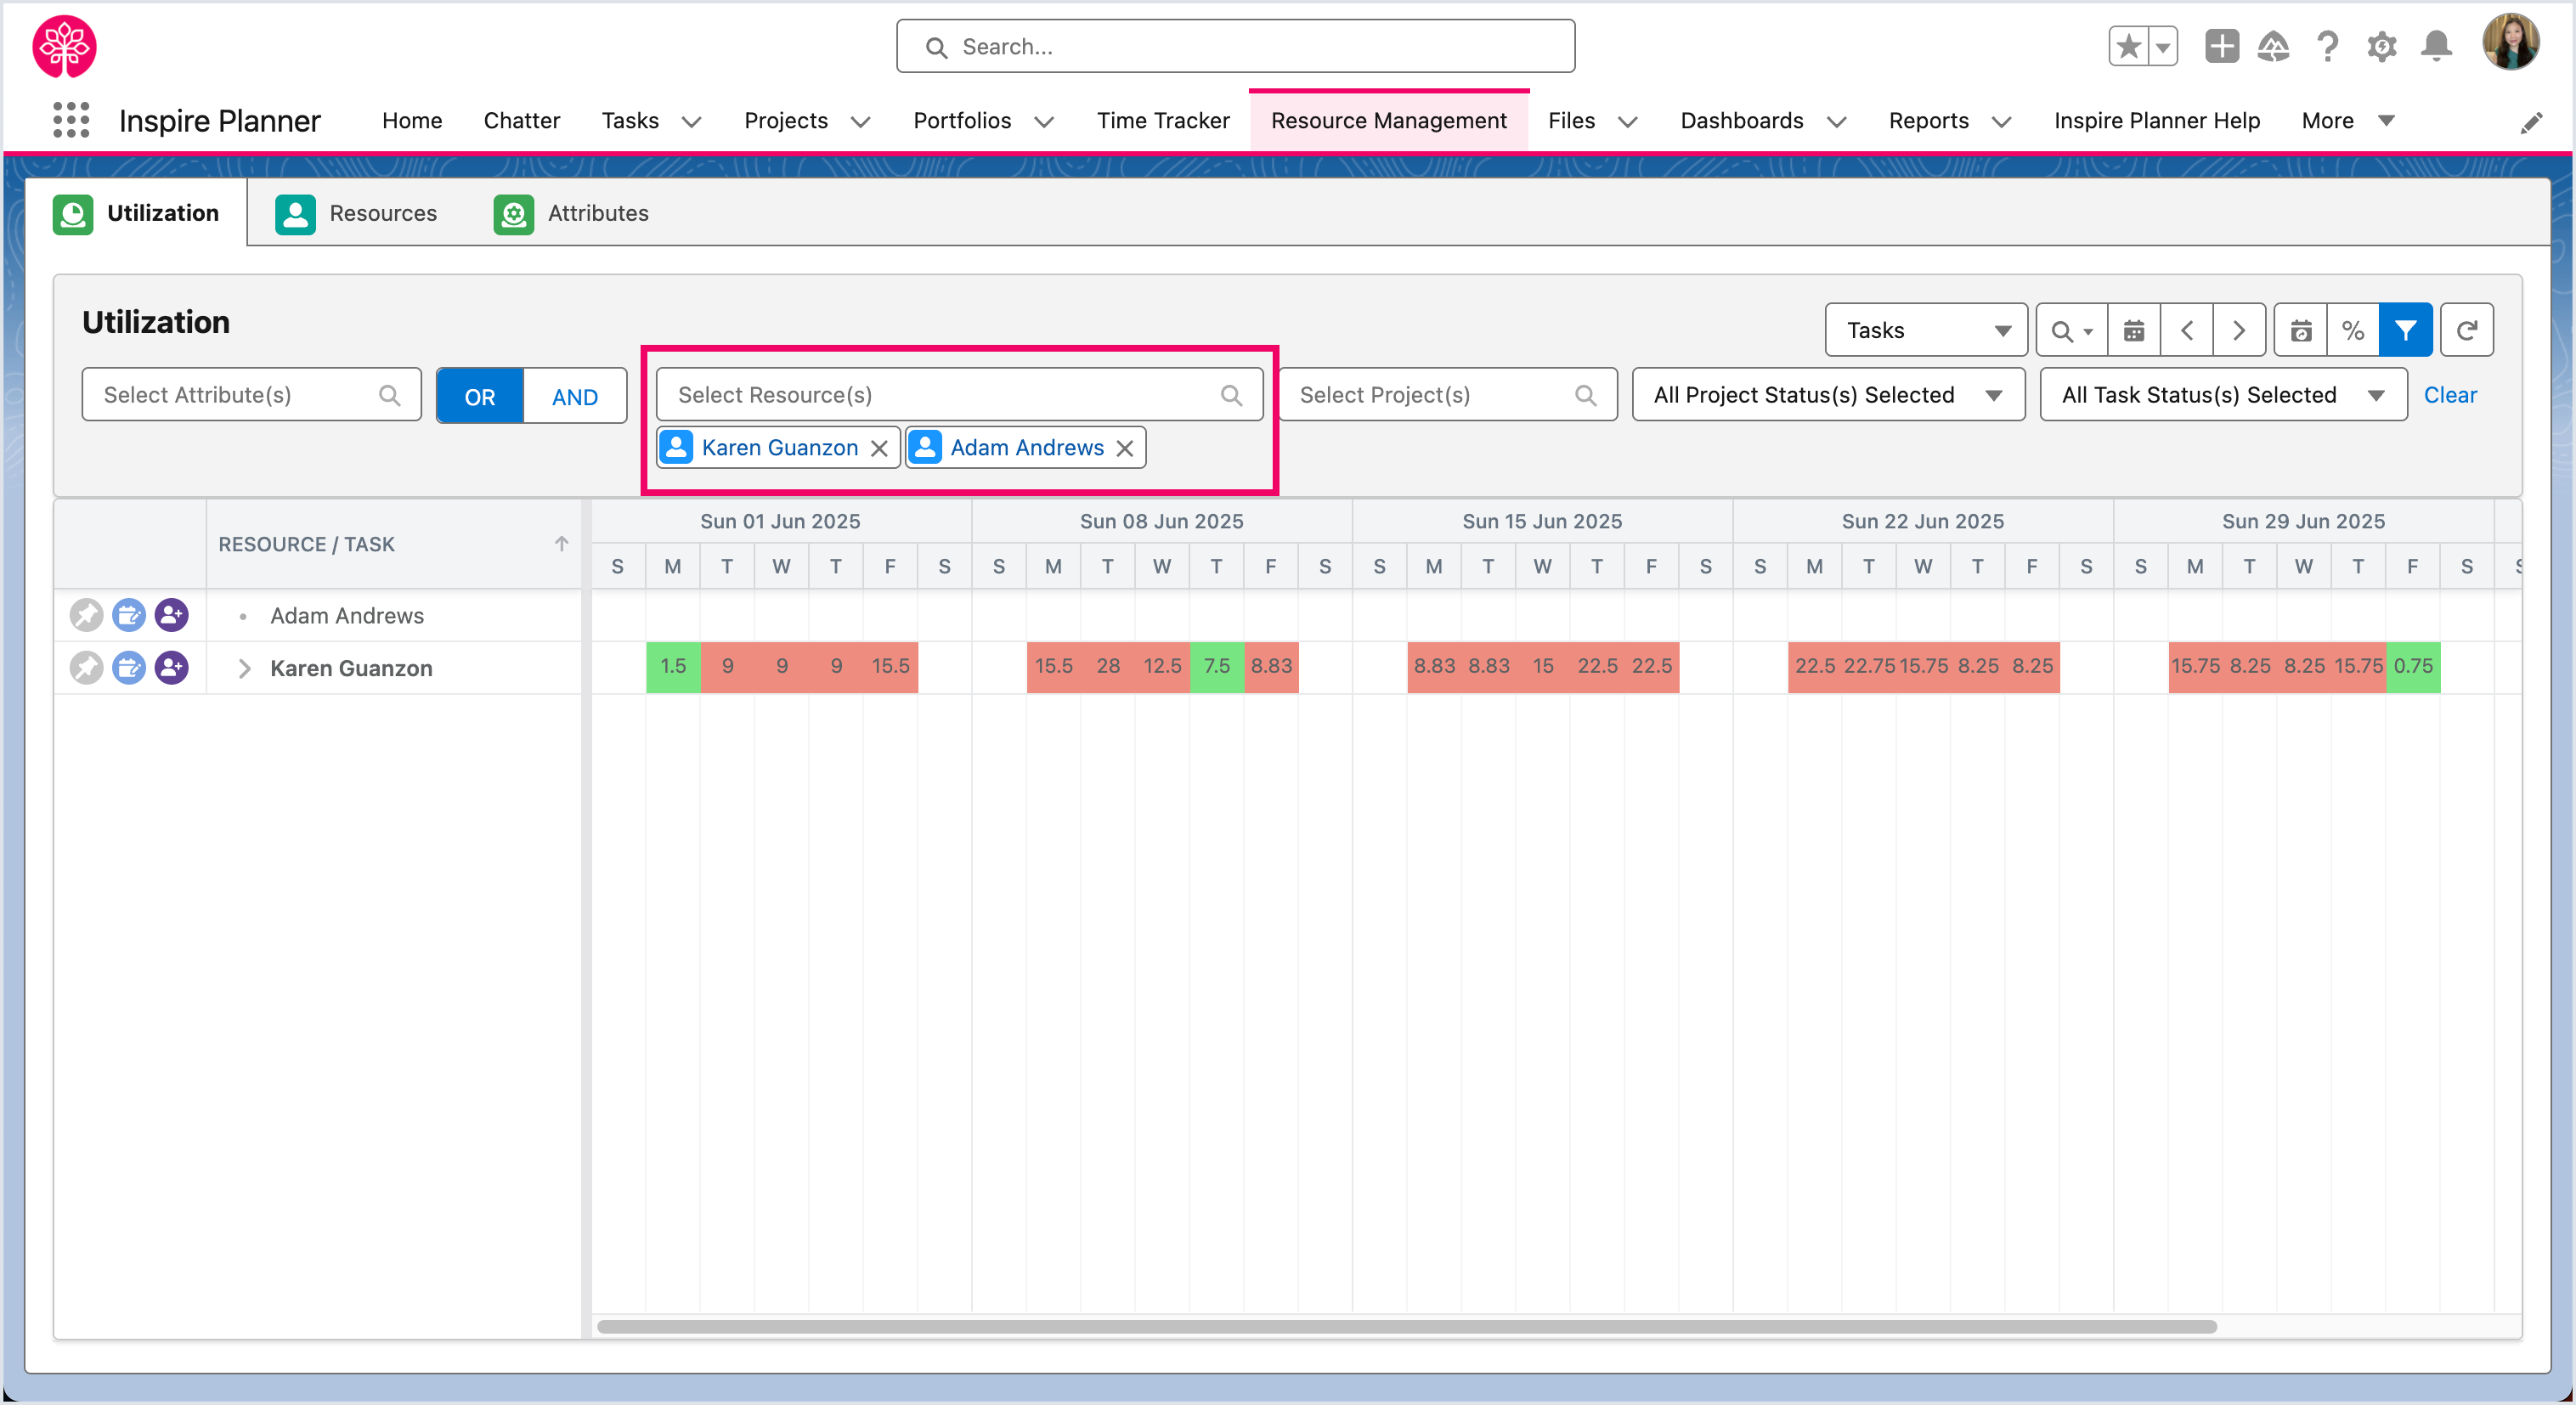Toggle percent display mode
Screen dimensions: 2576x1405
(2352, 330)
